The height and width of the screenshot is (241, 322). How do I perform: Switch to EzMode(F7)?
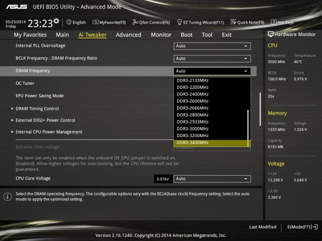[x=302, y=227]
